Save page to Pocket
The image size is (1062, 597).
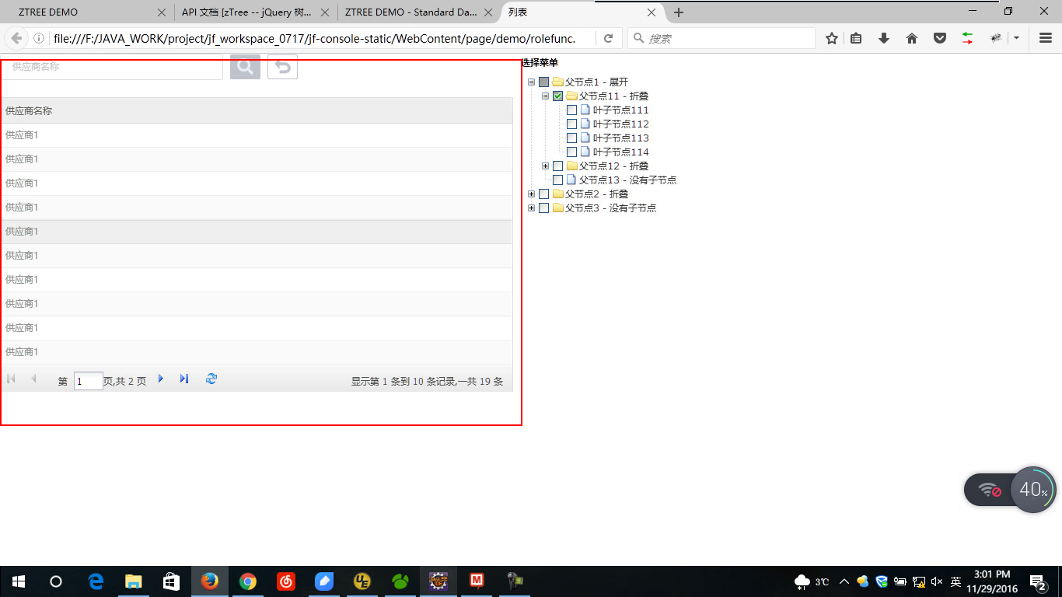(940, 38)
